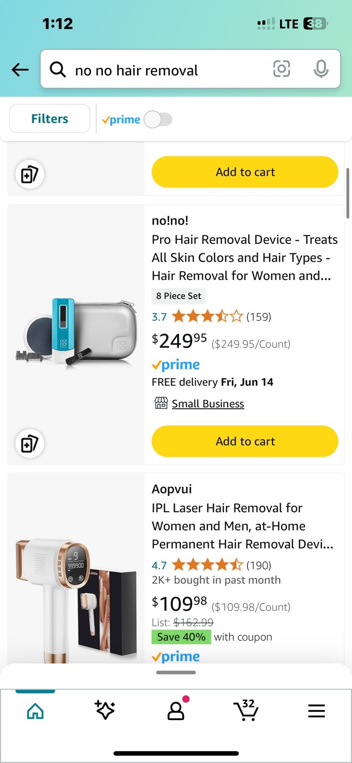Add no!no! Pro device to cart
Image resolution: width=352 pixels, height=763 pixels.
(x=245, y=441)
